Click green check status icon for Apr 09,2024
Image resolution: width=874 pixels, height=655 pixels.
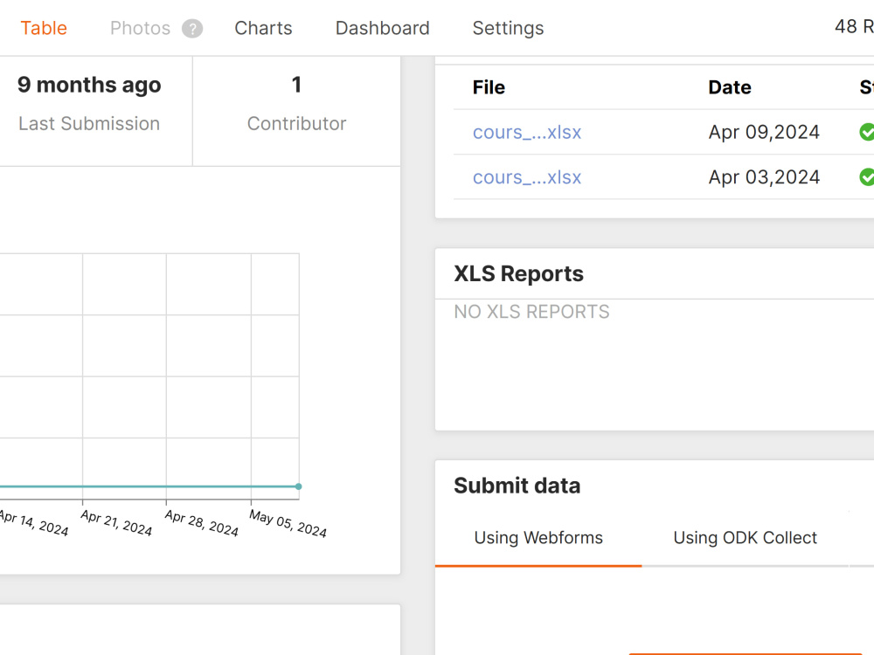(x=867, y=132)
